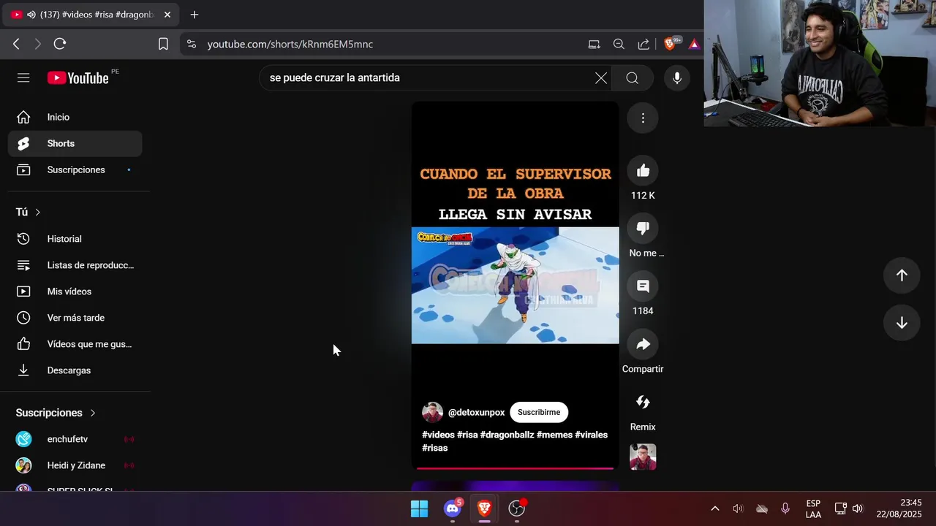The image size is (936, 526).
Task: Share the Short via Compartir arrow
Action: (643, 344)
